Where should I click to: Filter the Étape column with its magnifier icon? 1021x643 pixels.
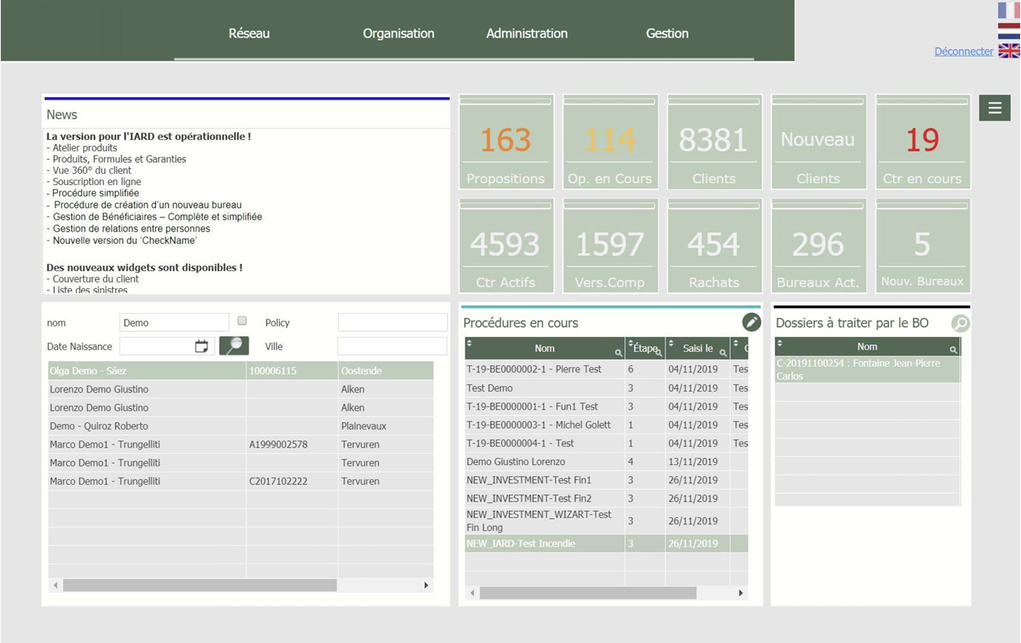659,352
